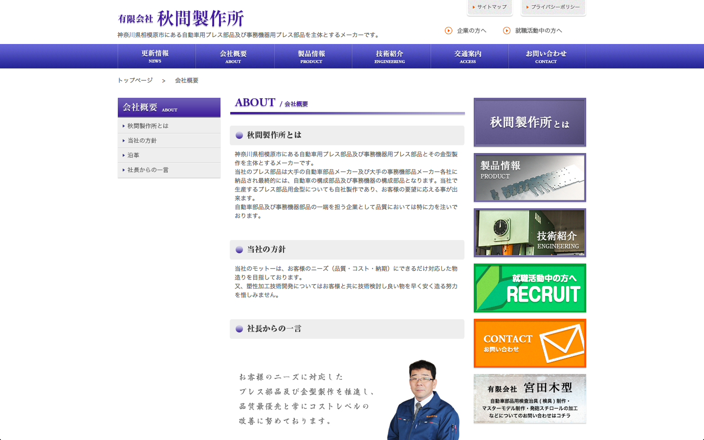The width and height of the screenshot is (704, 440).
Task: Click the 社長からの一言 section heading
Action: [x=347, y=329]
